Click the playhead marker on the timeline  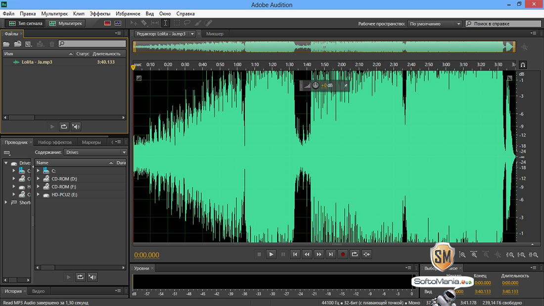point(133,67)
